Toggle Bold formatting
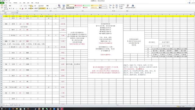The image size is (195, 110). coord(10,9)
